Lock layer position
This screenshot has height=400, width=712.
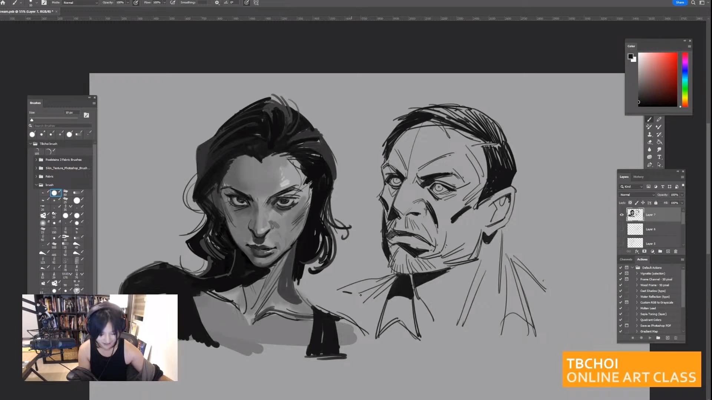coord(643,203)
